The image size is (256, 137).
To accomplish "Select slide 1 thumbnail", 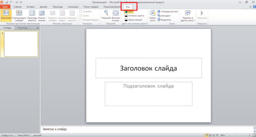I will pos(21,44).
